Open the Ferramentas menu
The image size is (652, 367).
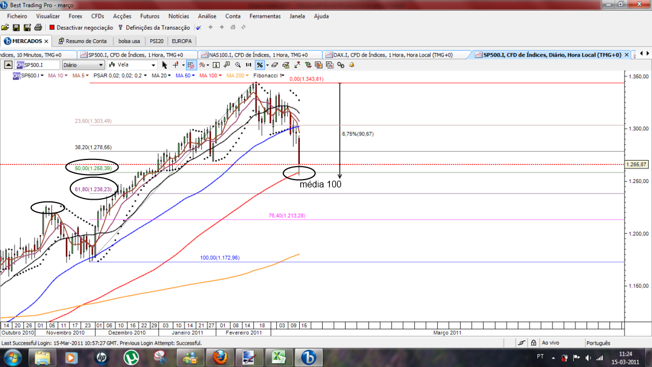pyautogui.click(x=265, y=16)
